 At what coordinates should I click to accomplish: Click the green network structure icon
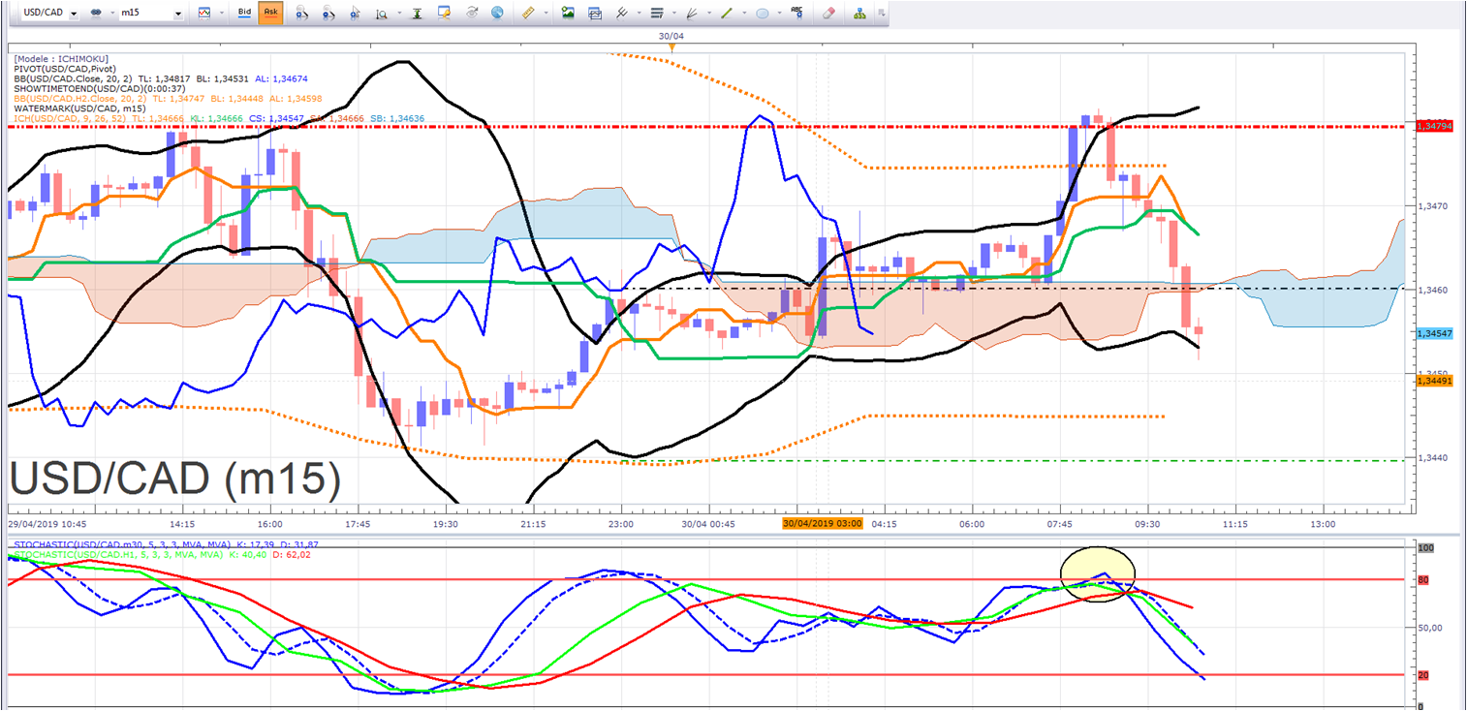pyautogui.click(x=860, y=13)
